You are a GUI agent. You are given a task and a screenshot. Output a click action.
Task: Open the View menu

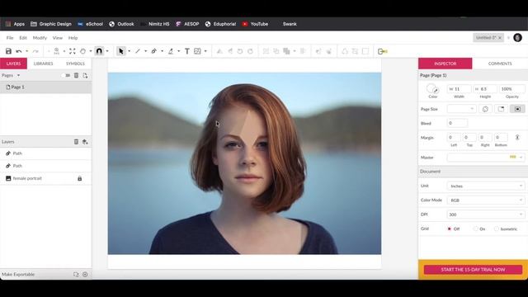(x=58, y=38)
